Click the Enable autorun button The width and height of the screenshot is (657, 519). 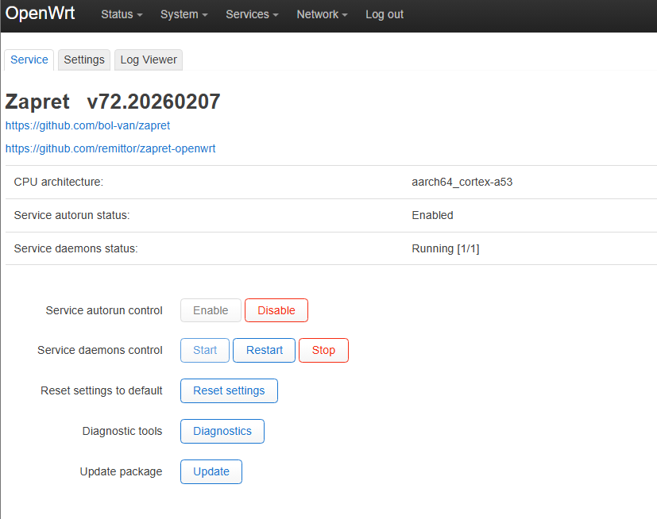click(x=211, y=310)
